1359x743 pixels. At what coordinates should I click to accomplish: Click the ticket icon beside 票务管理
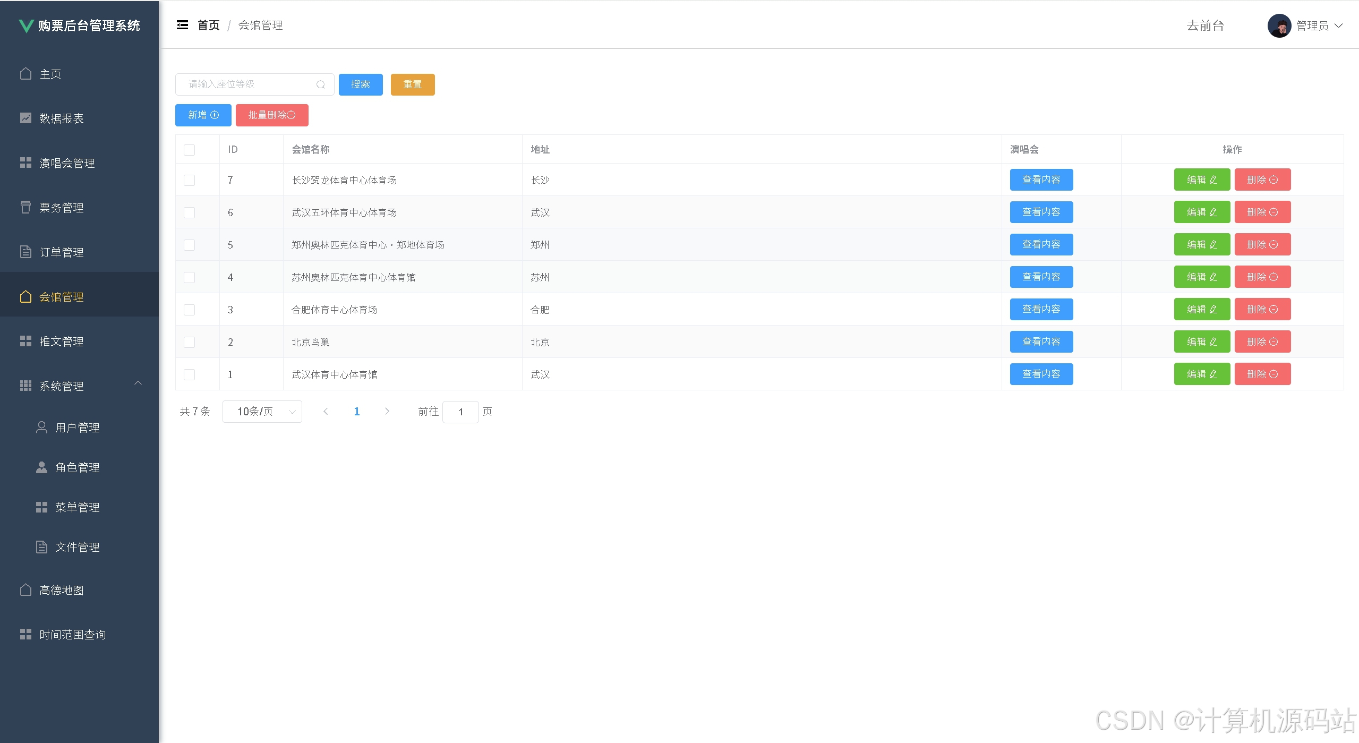(25, 207)
